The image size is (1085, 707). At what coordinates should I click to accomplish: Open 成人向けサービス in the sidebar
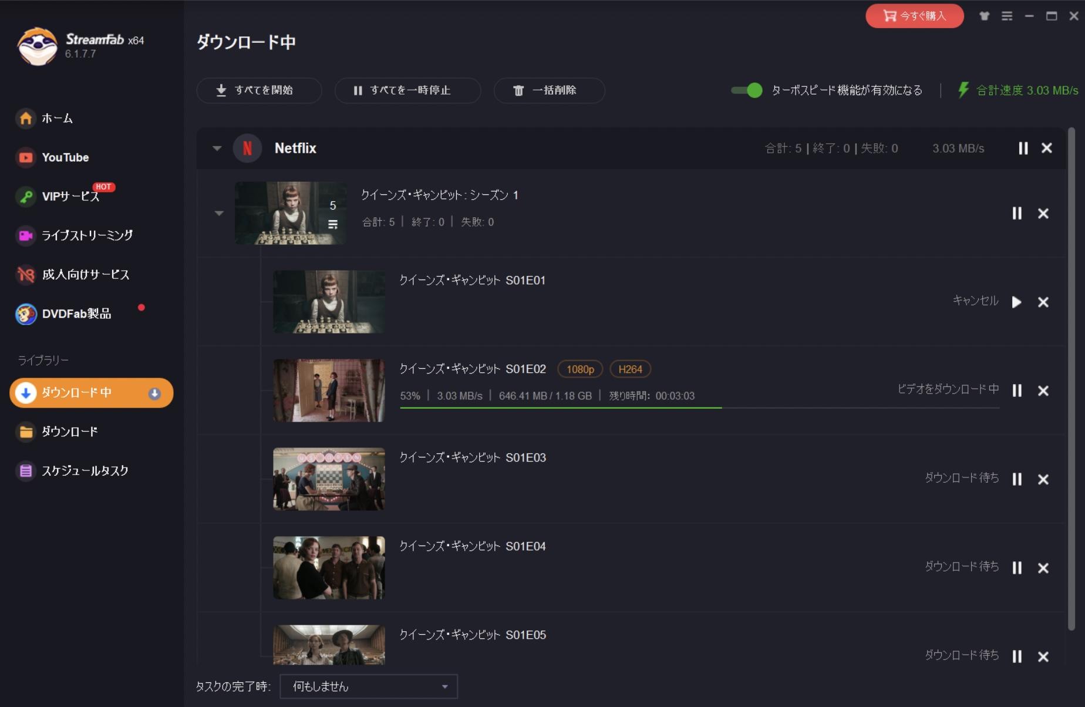click(x=73, y=274)
